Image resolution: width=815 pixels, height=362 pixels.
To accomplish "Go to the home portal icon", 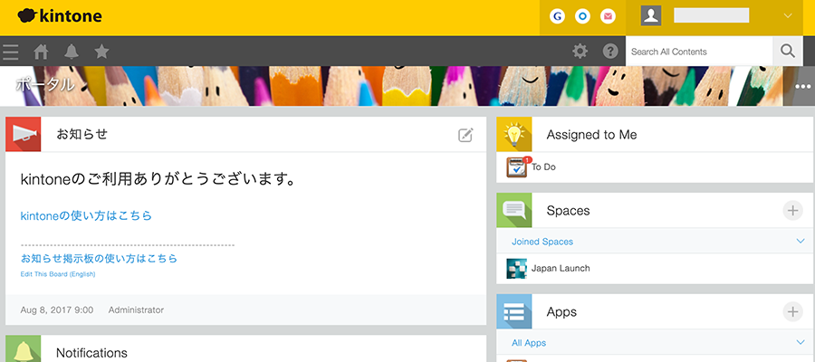I will 41,52.
